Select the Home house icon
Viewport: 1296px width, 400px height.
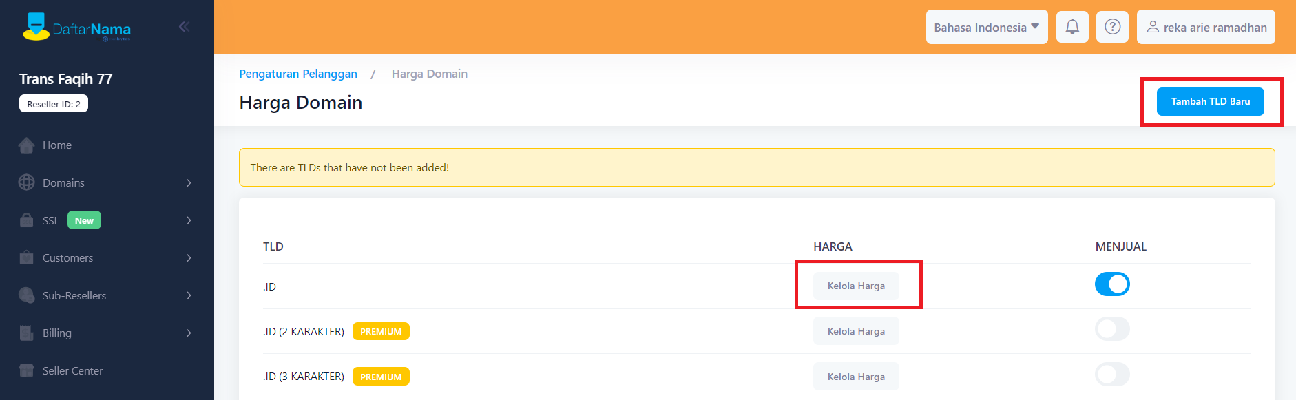tap(27, 145)
